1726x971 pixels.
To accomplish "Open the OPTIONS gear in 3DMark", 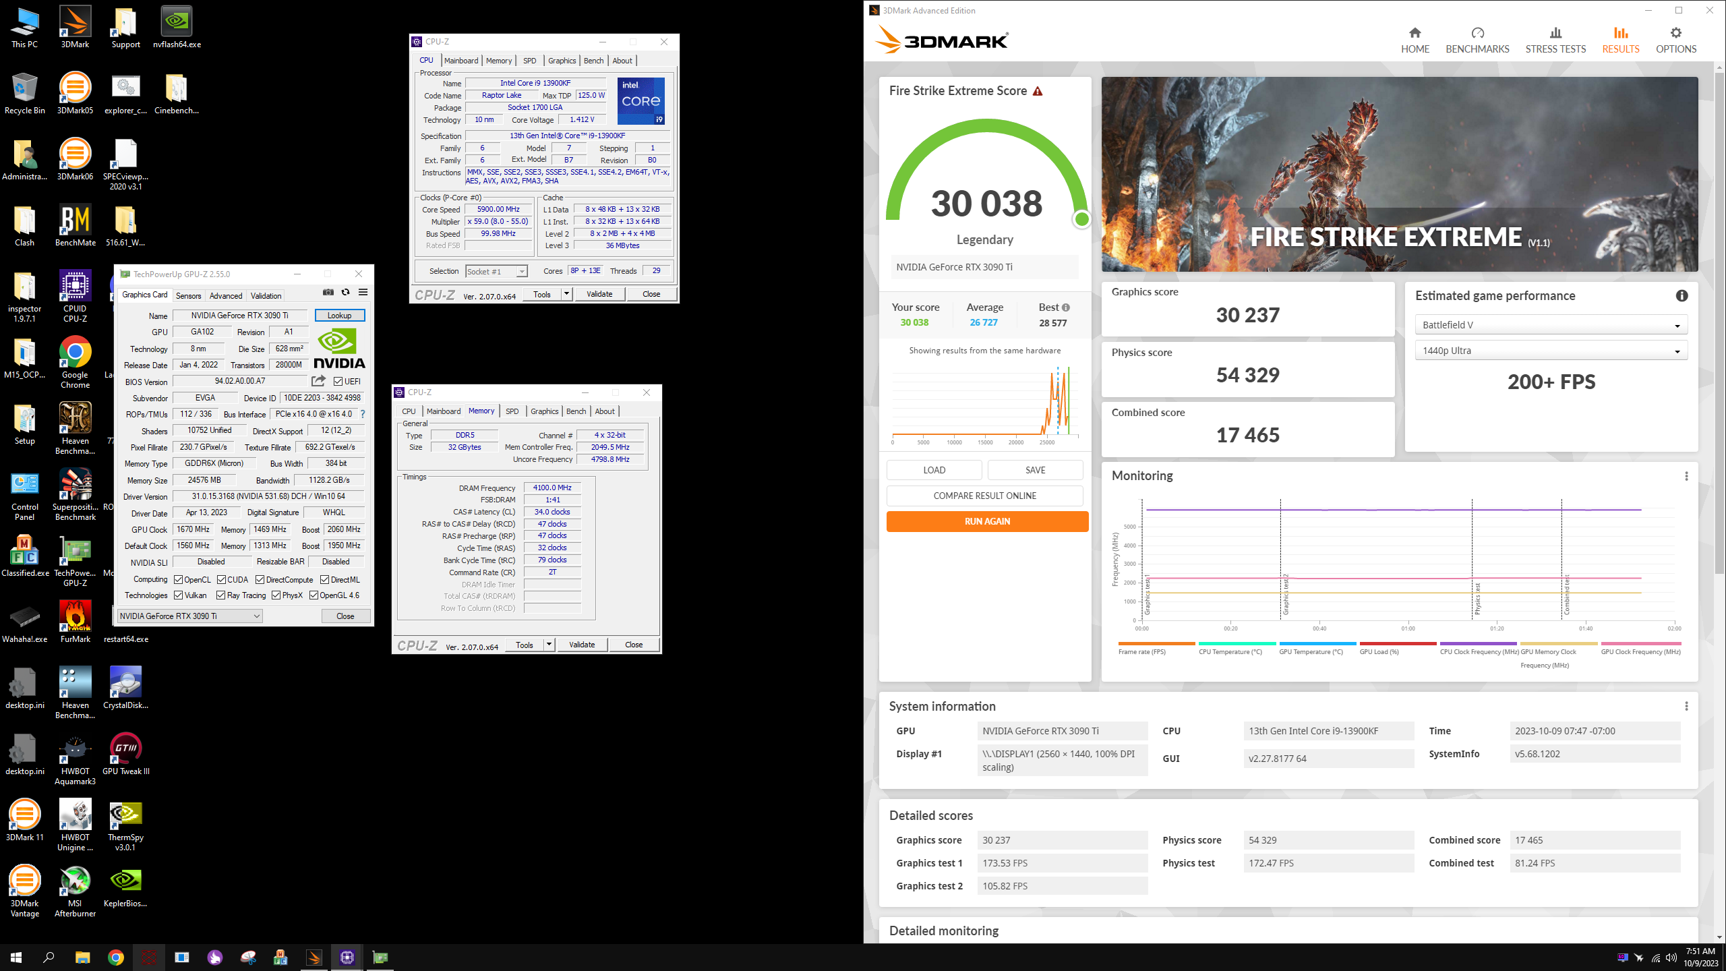I will (1676, 40).
